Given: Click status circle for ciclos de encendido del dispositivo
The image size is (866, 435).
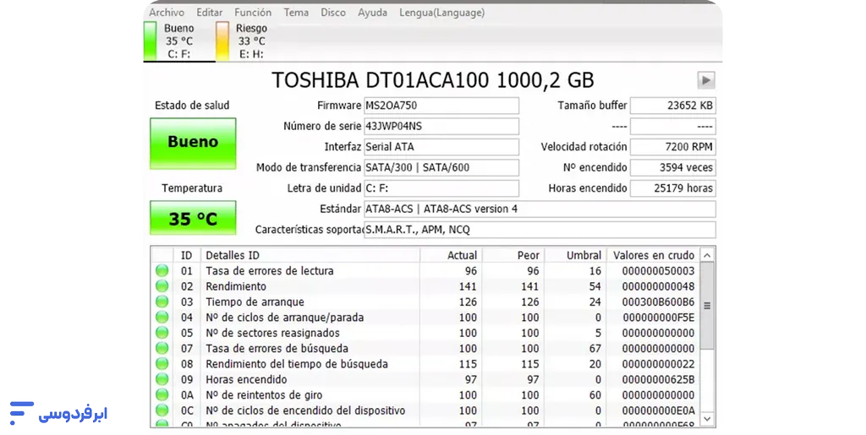Looking at the screenshot, I should click(x=162, y=411).
